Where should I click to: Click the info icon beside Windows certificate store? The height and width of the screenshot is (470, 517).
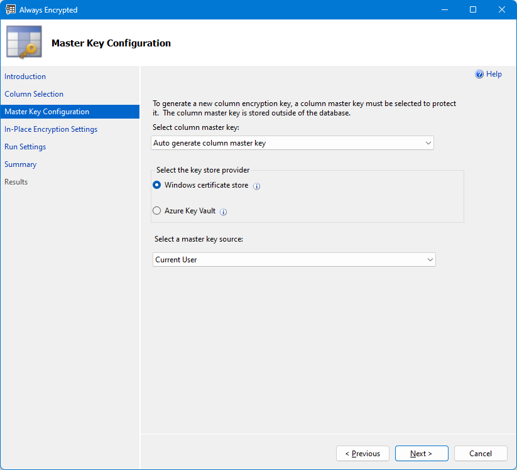(x=256, y=185)
